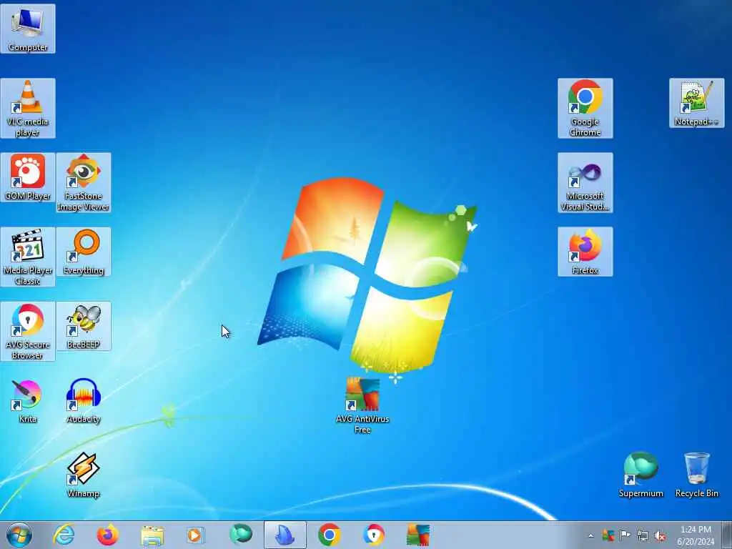Launch Internet Explorer from the taskbar
This screenshot has height=549, width=732.
(64, 535)
